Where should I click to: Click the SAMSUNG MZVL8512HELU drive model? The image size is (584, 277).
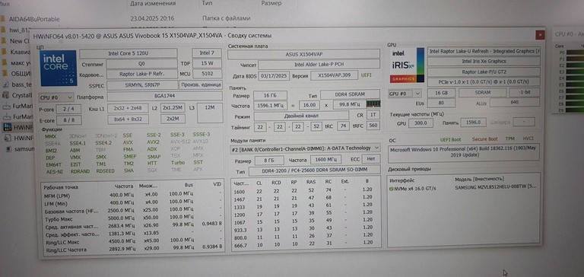click(495, 188)
